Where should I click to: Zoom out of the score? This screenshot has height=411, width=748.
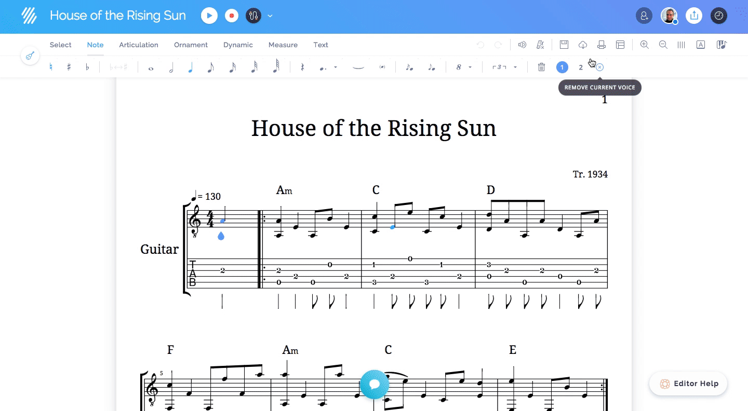[663, 45]
